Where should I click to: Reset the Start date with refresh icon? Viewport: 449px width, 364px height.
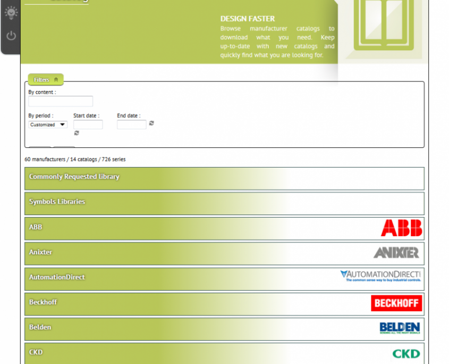click(77, 133)
